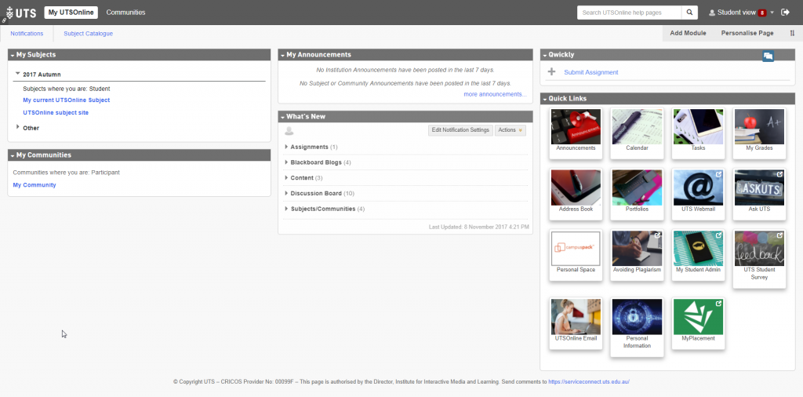Open UTSOnline subject site link

tap(56, 113)
